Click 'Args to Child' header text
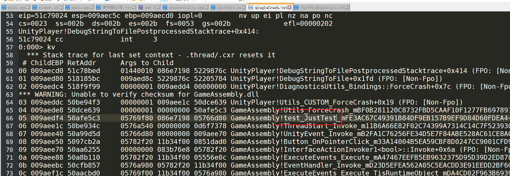The width and height of the screenshot is (510, 176). 147,63
